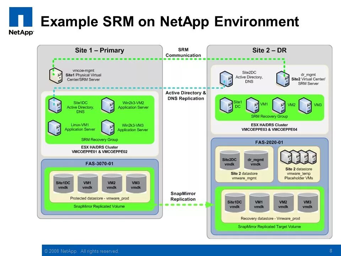Click the SnapMirror Replication label
Viewport: 341px width, 256px height.
click(183, 196)
